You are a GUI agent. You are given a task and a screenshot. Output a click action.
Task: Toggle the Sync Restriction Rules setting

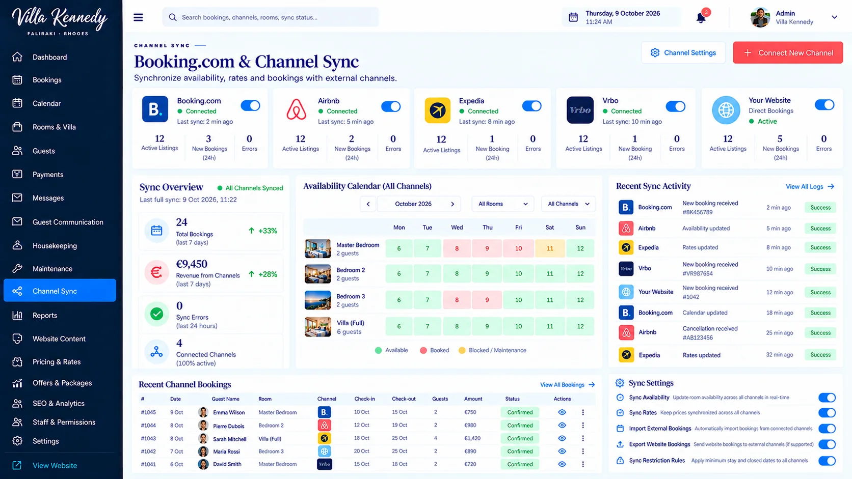pos(827,461)
